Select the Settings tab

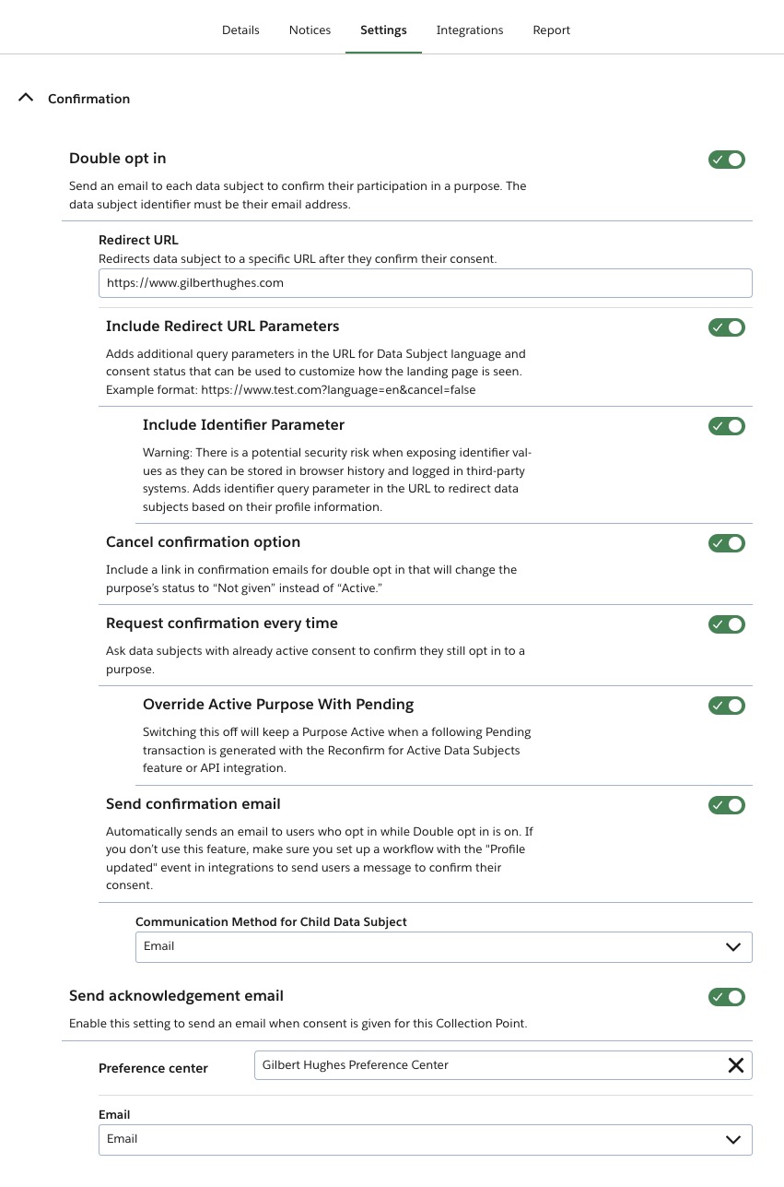click(x=383, y=30)
